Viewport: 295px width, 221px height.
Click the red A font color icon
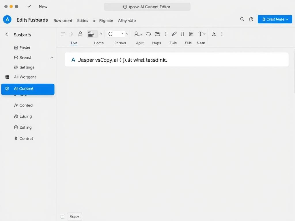tap(213, 34)
